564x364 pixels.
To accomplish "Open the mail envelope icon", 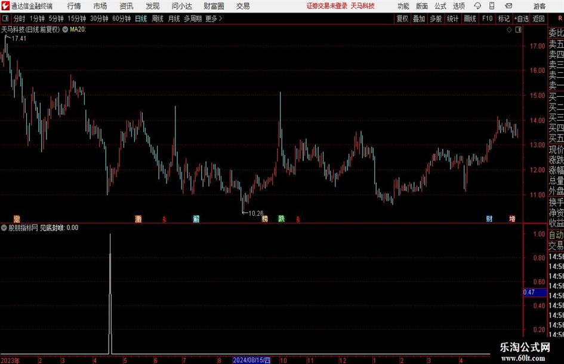I will tap(508, 6).
